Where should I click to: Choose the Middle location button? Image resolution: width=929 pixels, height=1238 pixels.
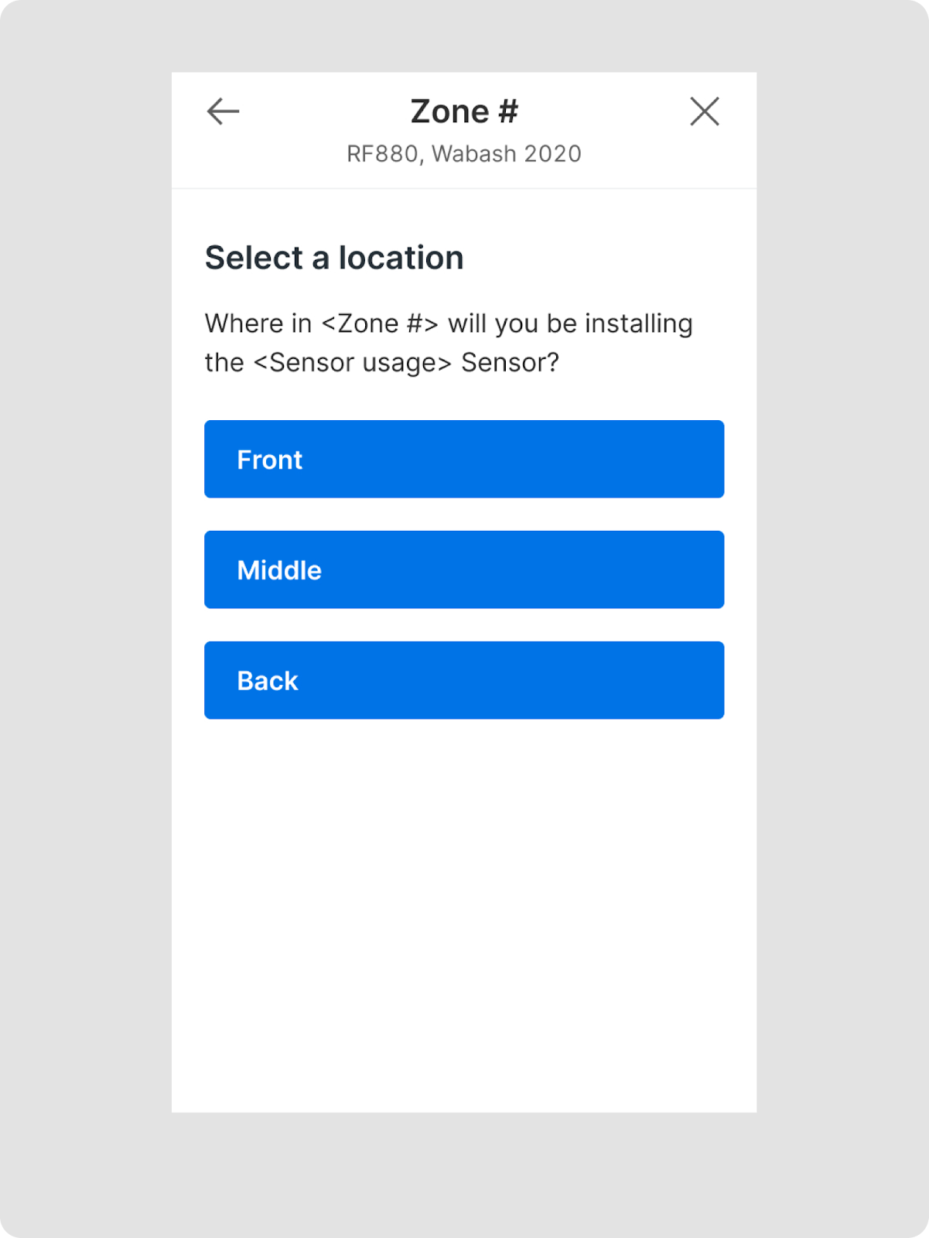click(x=464, y=569)
